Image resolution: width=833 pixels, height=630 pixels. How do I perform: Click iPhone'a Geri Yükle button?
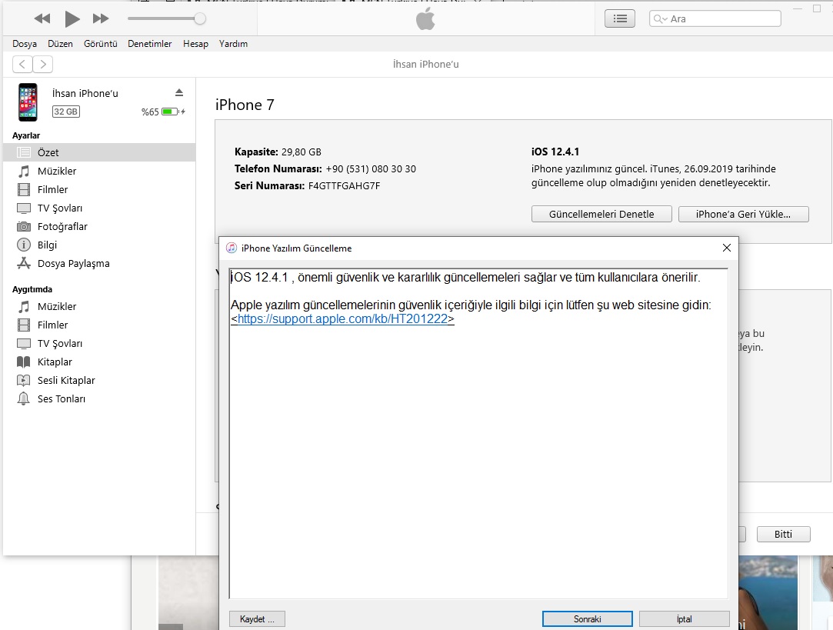pyautogui.click(x=743, y=214)
